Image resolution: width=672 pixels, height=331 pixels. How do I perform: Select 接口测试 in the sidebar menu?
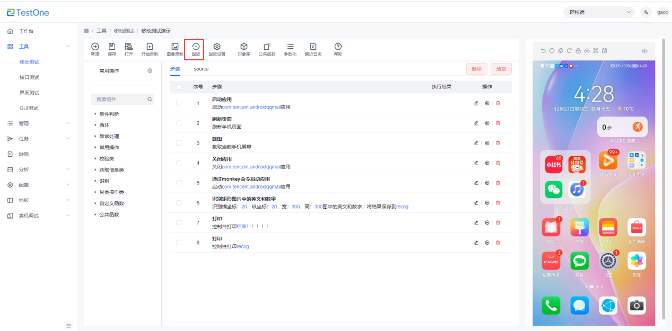(x=29, y=77)
